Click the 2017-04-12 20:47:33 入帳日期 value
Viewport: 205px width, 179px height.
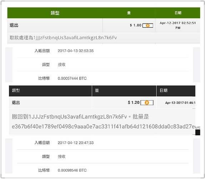pos(76,143)
